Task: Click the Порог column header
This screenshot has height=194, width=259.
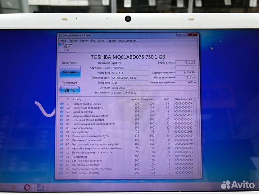Action: 165,99
